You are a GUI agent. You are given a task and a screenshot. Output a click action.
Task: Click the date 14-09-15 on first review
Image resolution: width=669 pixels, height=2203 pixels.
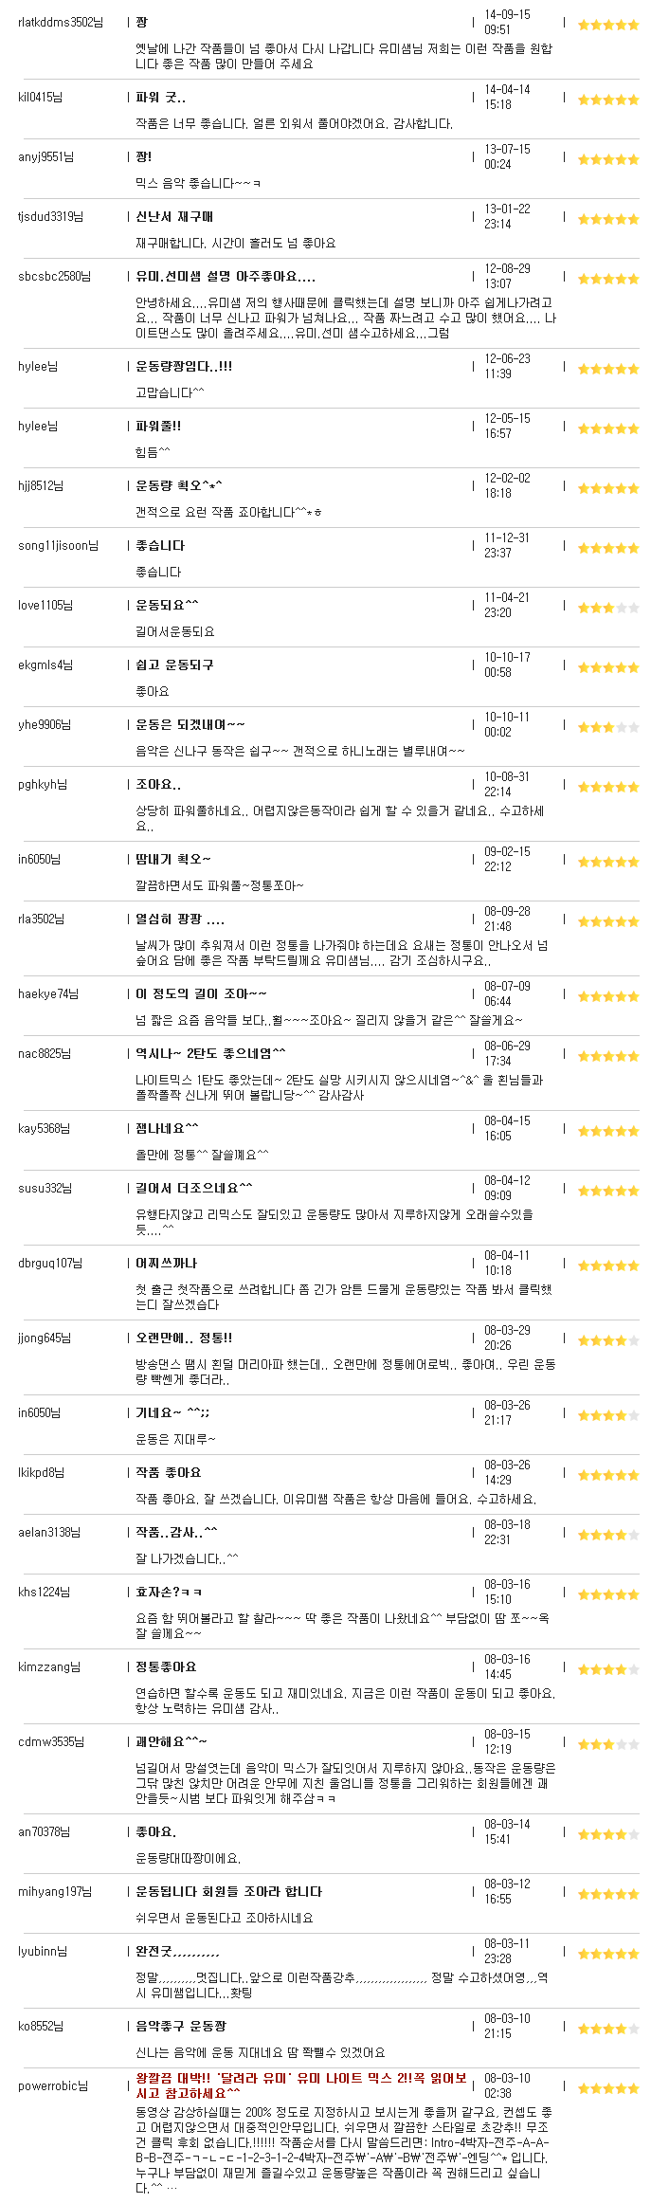tap(508, 15)
